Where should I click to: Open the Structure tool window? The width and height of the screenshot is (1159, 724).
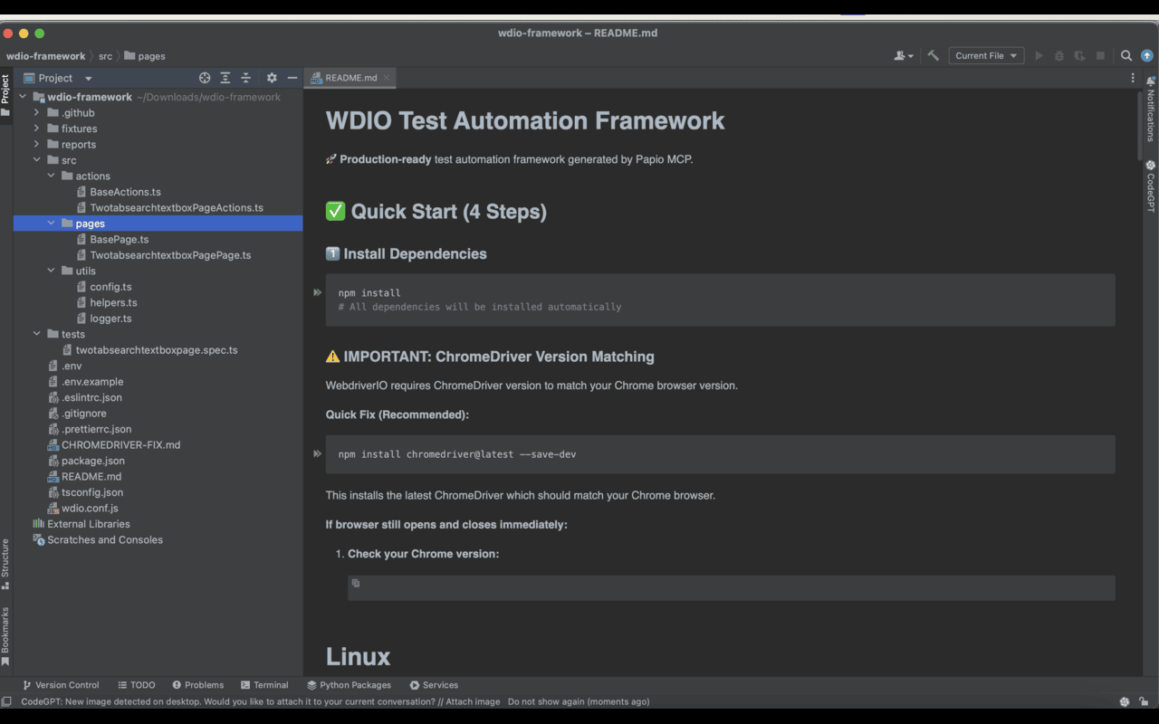click(x=5, y=564)
